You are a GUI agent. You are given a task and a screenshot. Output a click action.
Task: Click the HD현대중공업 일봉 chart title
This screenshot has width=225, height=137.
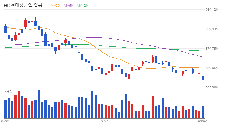(x=23, y=5)
